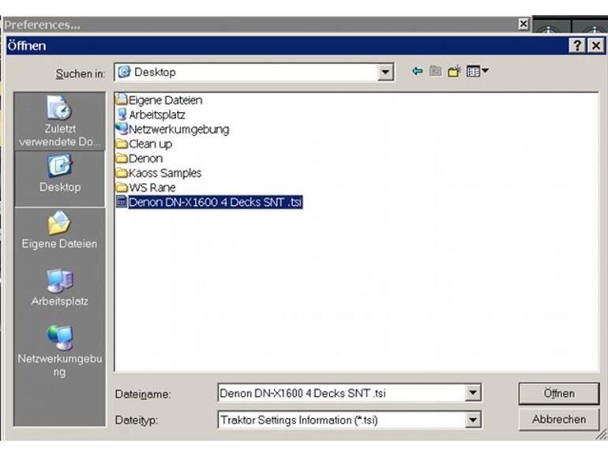Viewport: 608px width, 456px height.
Task: Go up one folder level
Action: click(x=435, y=71)
